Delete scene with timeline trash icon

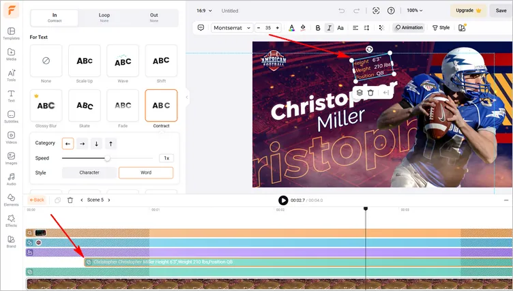click(x=70, y=200)
